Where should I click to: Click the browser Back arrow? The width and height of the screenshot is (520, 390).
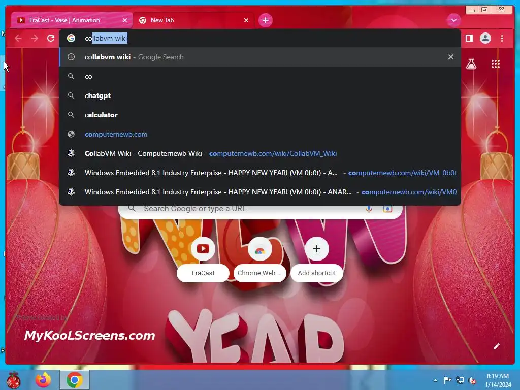pyautogui.click(x=18, y=38)
